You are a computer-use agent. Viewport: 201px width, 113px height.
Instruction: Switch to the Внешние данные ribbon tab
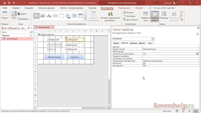click(46, 8)
